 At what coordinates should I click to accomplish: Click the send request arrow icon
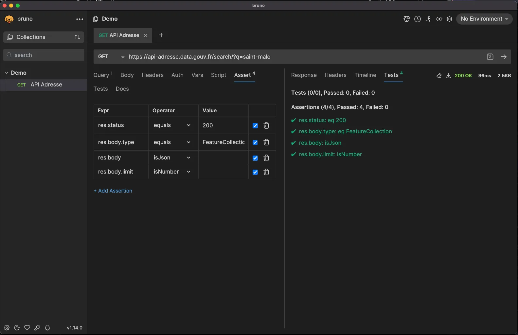[503, 57]
